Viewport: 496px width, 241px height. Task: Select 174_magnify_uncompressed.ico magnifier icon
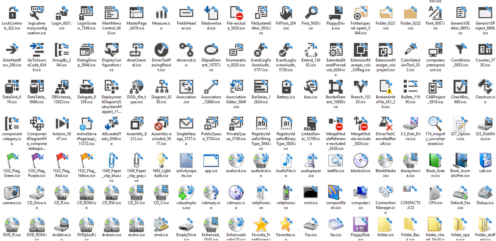[435, 123]
